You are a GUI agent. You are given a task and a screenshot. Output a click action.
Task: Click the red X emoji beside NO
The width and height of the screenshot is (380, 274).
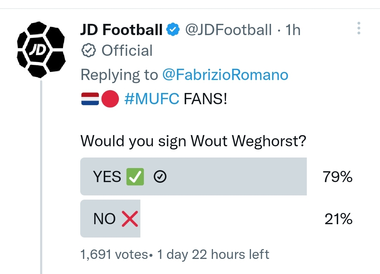pyautogui.click(x=130, y=219)
